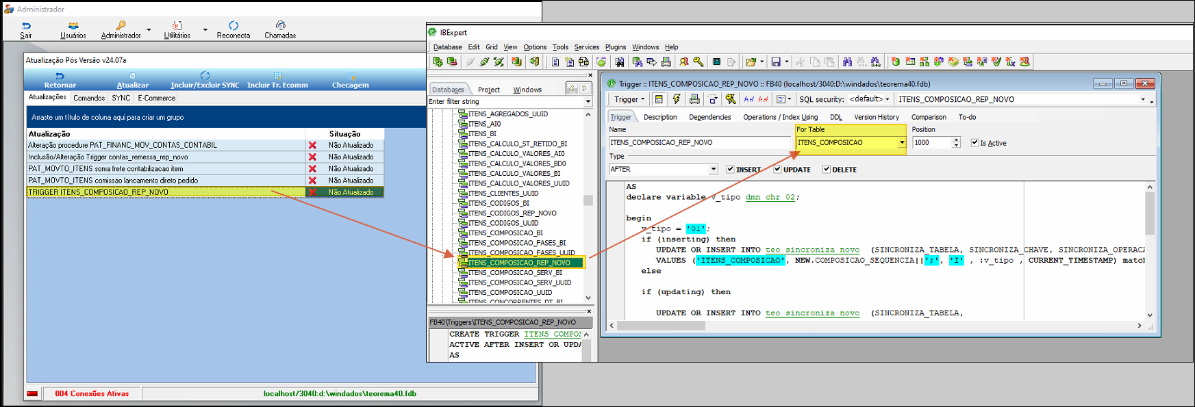Click the Atualizar button
Screen dimensions: 1195x407
(x=132, y=80)
